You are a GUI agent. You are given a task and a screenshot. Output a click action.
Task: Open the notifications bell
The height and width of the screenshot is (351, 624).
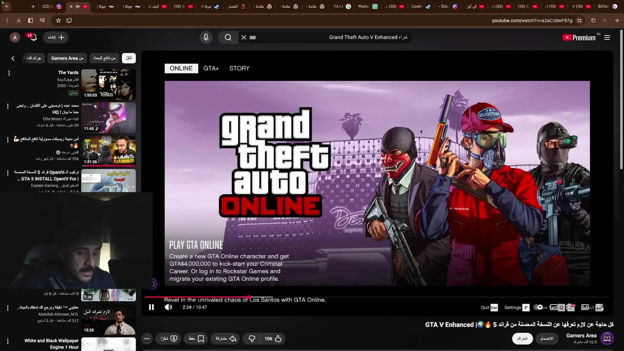coord(33,38)
